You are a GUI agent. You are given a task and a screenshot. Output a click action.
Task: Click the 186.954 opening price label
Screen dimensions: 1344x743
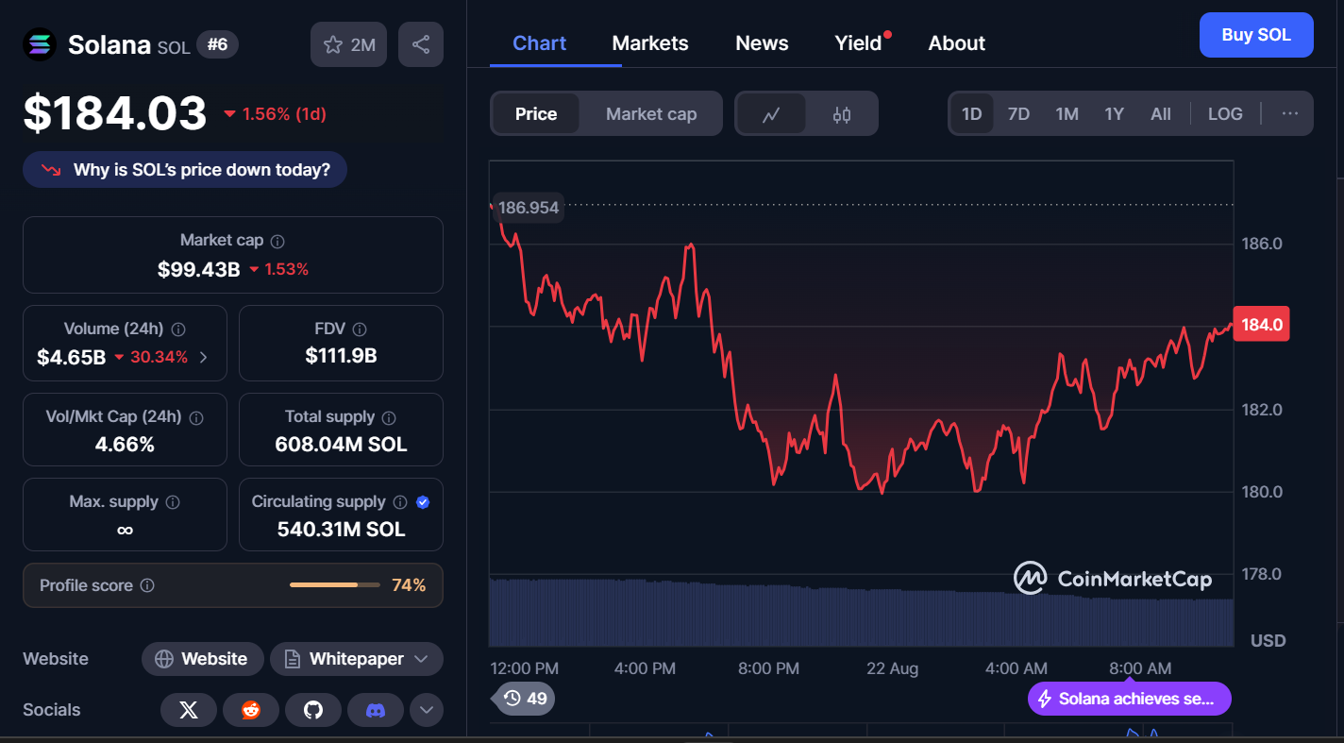coord(529,207)
